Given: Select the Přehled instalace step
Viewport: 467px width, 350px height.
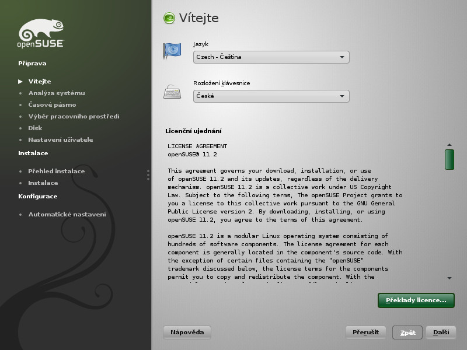Looking at the screenshot, I should (57, 171).
